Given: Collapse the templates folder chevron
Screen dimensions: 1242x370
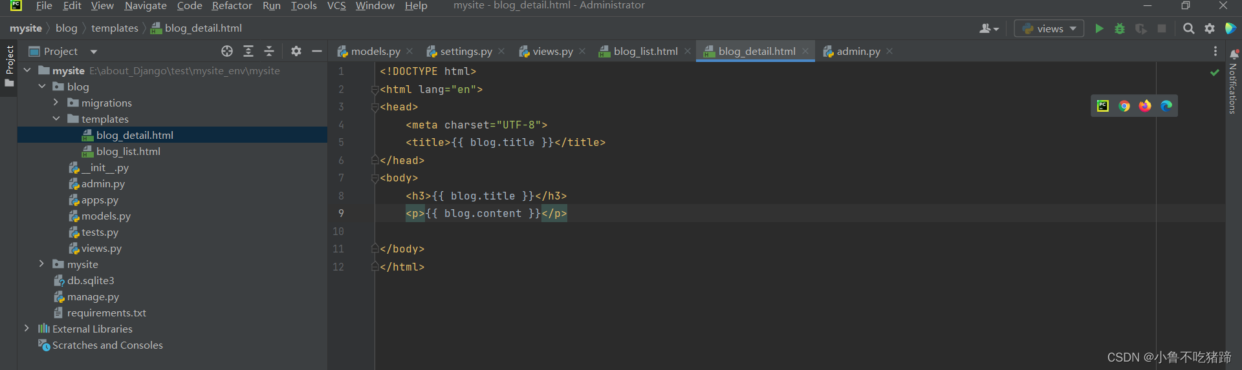Looking at the screenshot, I should [x=56, y=119].
